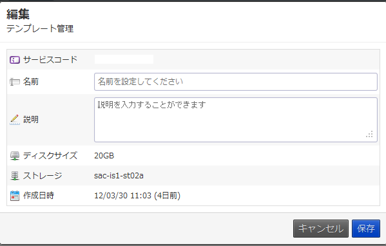Click the textarea resize grip handle
Viewport: 386px width, 246px height.
click(x=369, y=134)
